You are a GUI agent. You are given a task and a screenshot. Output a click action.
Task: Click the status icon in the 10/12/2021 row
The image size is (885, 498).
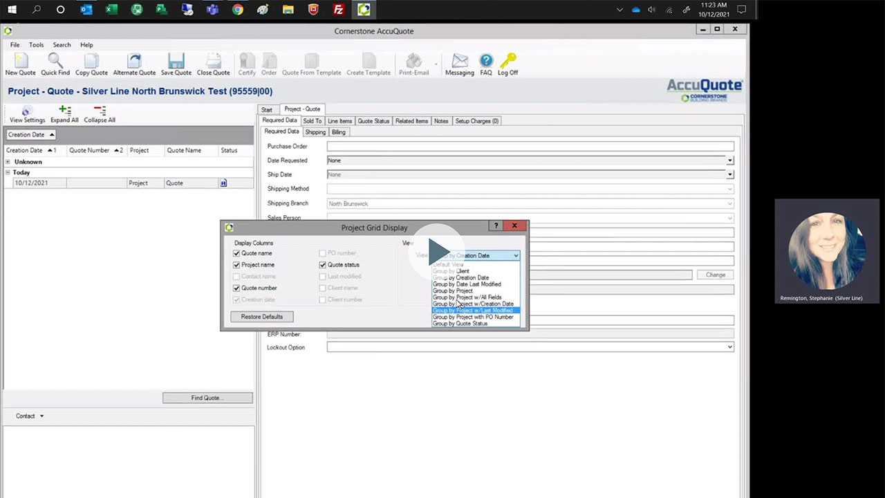(223, 183)
